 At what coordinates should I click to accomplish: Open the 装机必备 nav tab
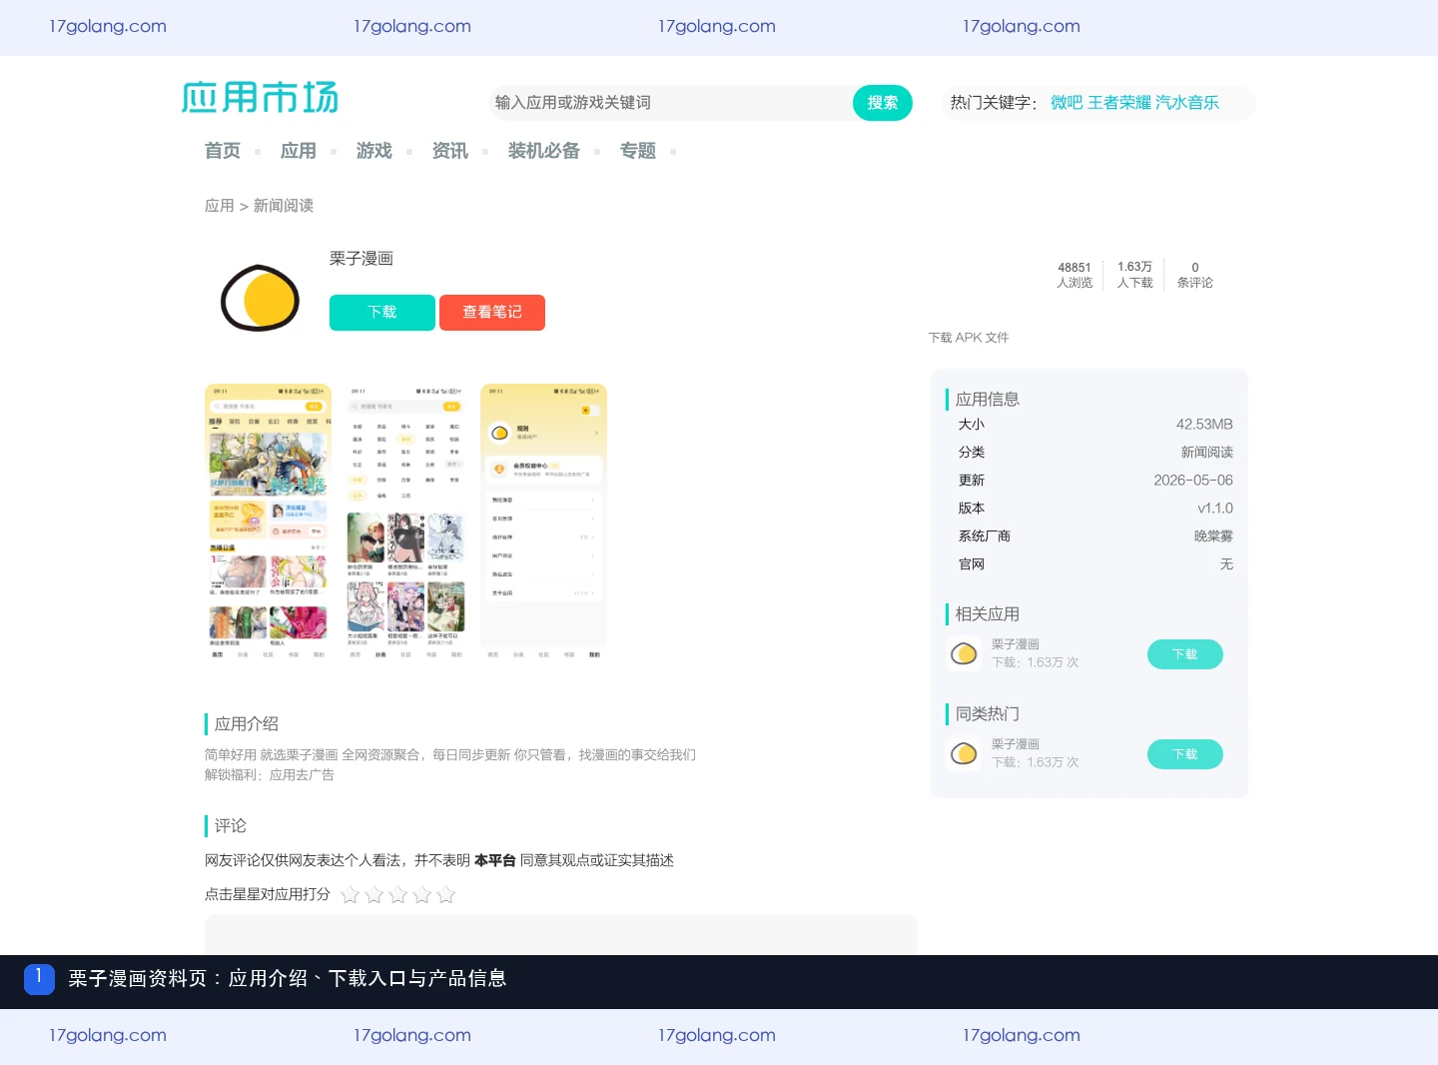[x=544, y=151]
